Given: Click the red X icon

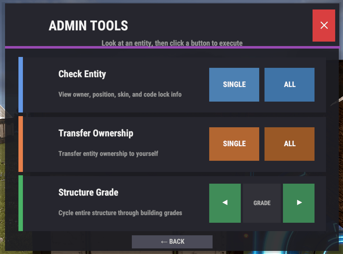Looking at the screenshot, I should pyautogui.click(x=324, y=25).
